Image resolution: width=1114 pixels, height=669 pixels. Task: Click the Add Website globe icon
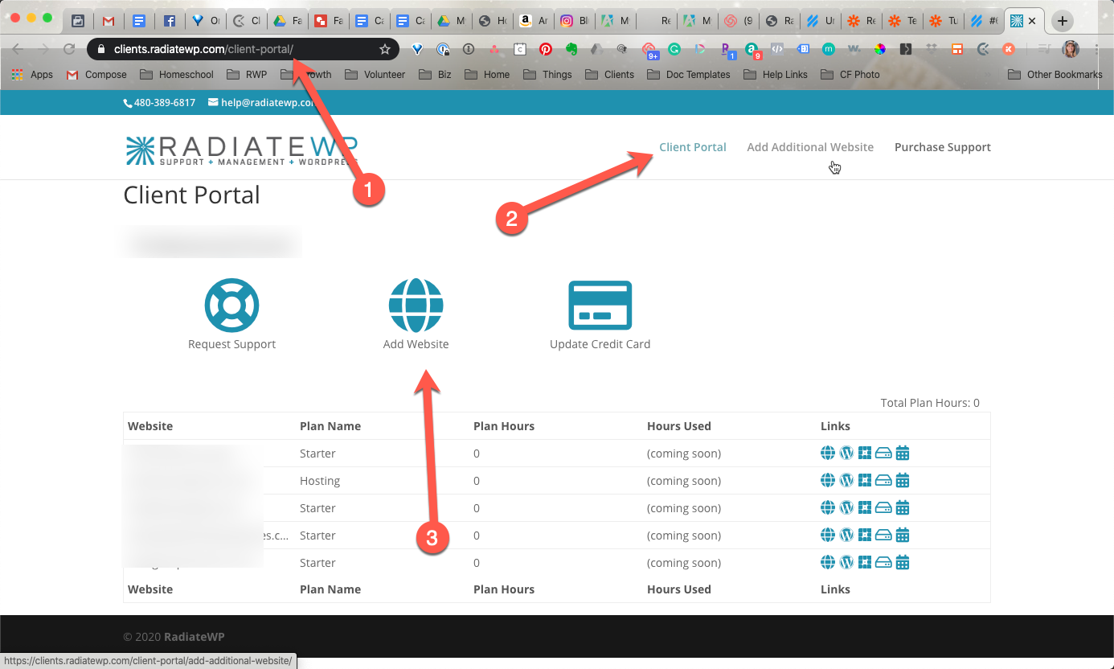[x=416, y=306]
